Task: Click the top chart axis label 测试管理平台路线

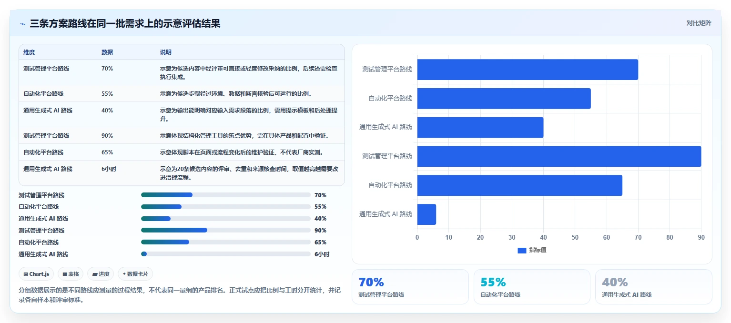Action: pyautogui.click(x=387, y=70)
